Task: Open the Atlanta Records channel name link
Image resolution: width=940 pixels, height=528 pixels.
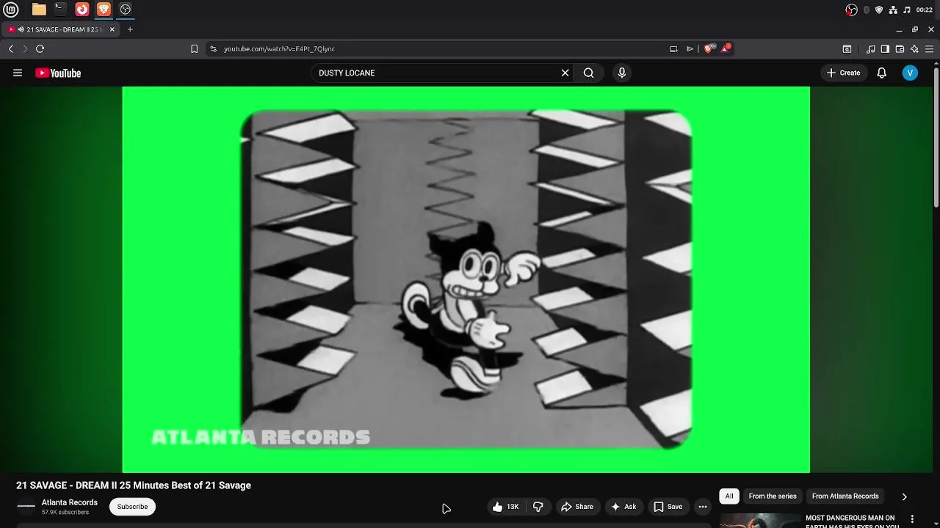Action: point(70,502)
